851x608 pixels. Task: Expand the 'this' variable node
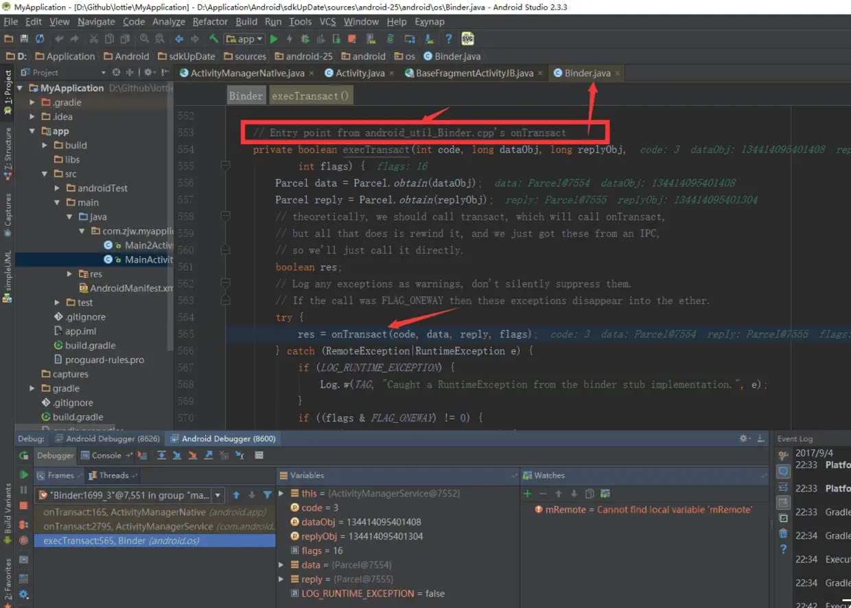(281, 493)
